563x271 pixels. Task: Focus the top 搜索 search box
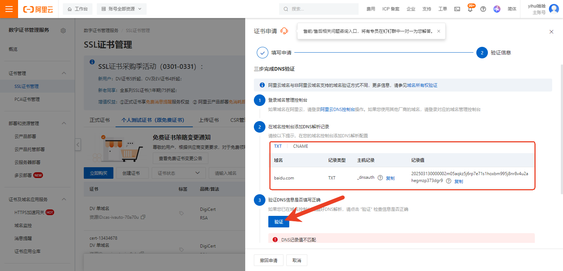click(x=320, y=9)
